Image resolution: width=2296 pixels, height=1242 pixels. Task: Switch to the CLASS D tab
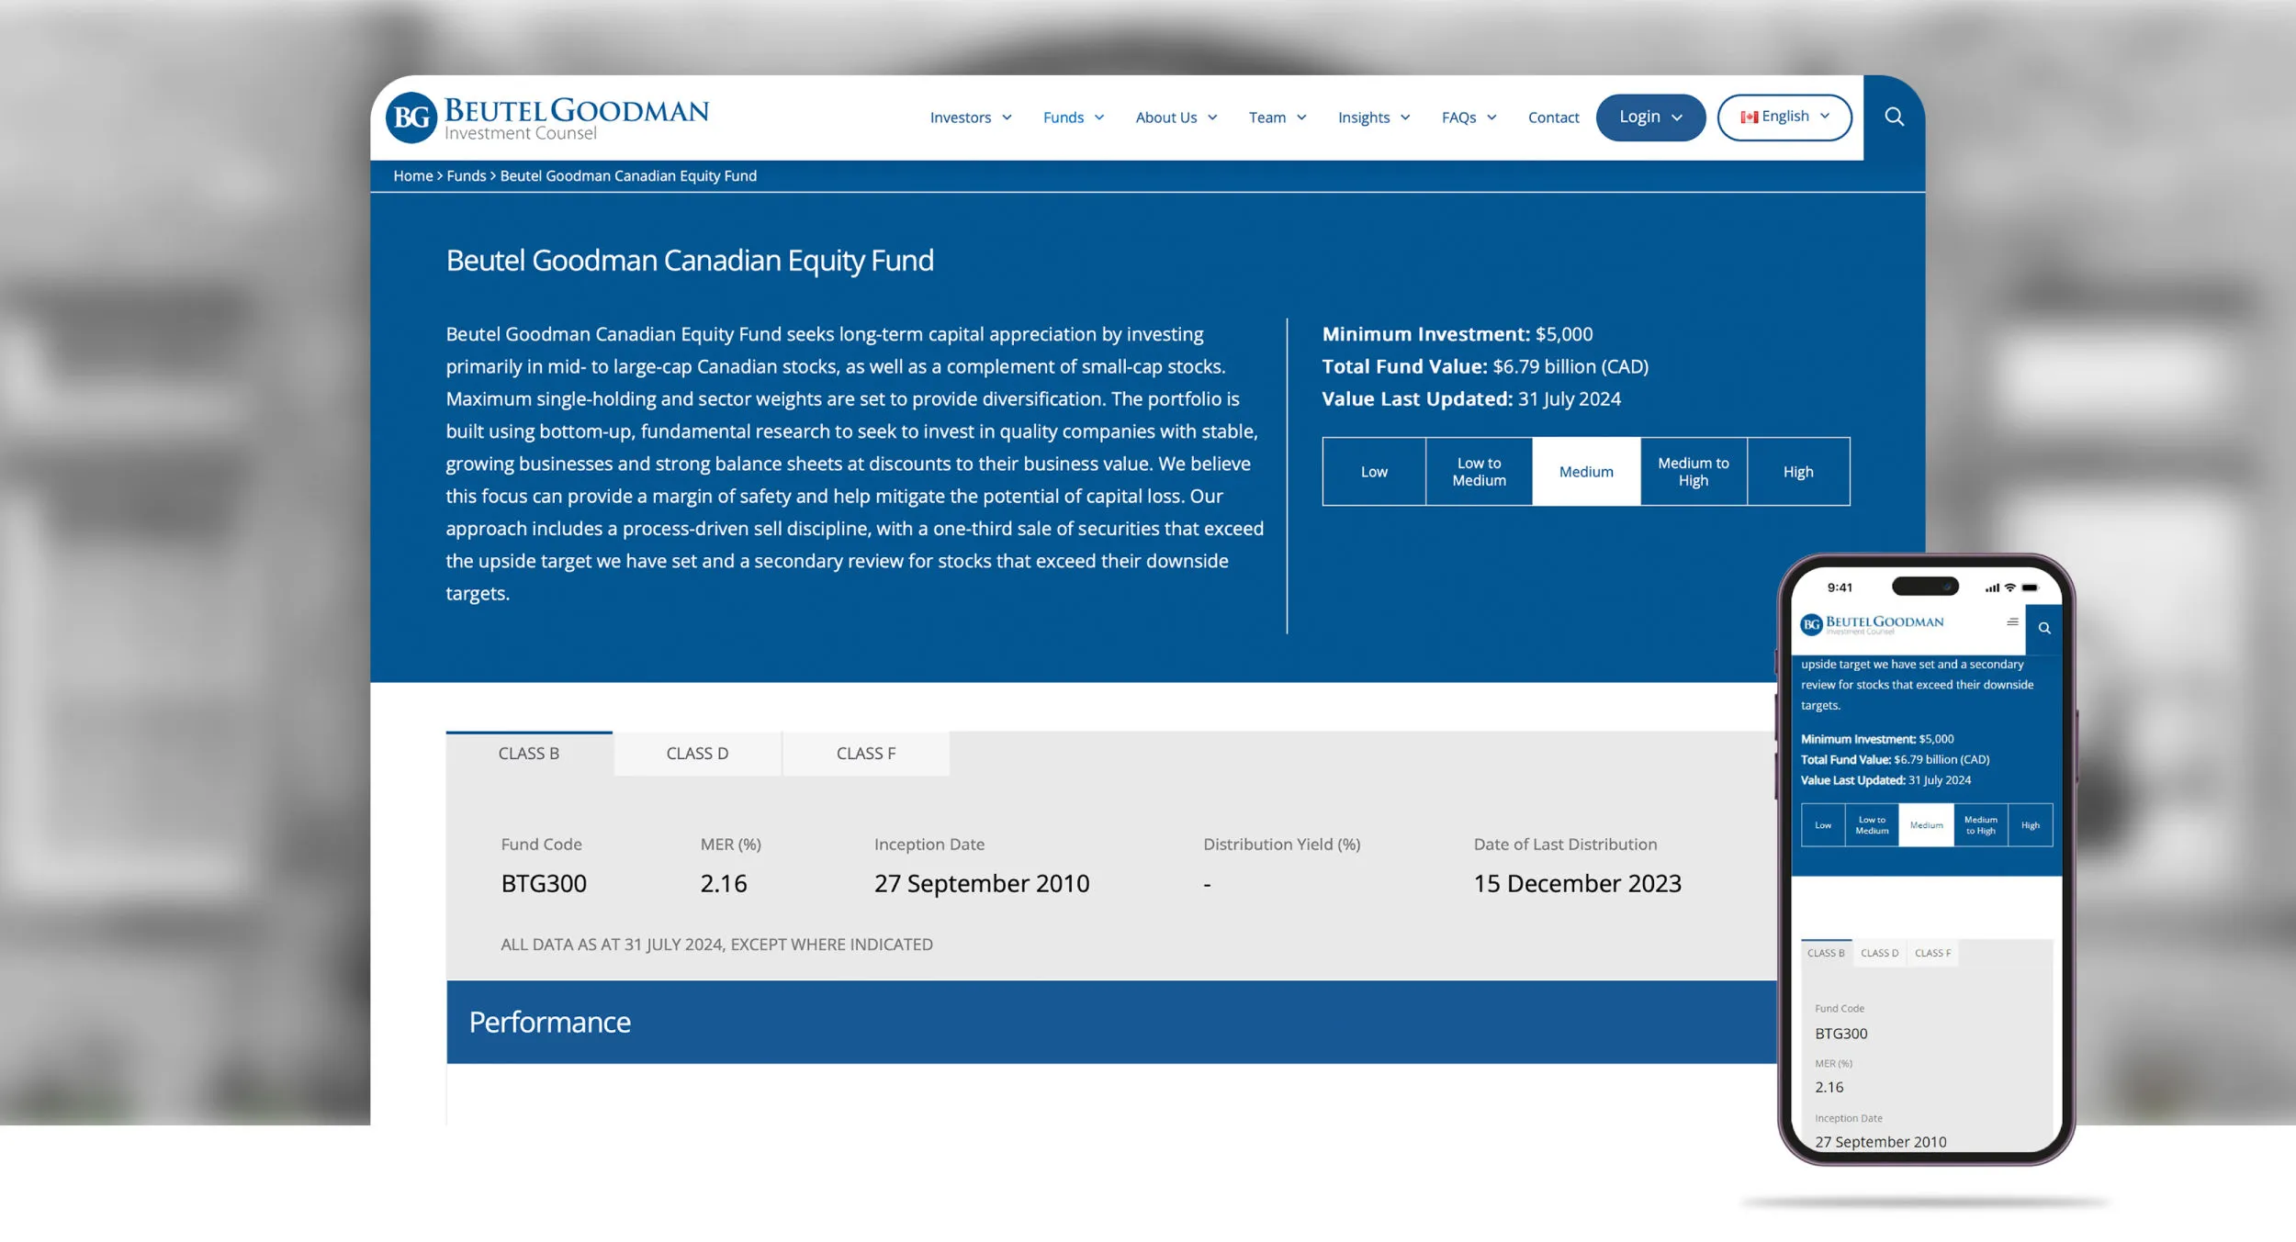tap(697, 754)
